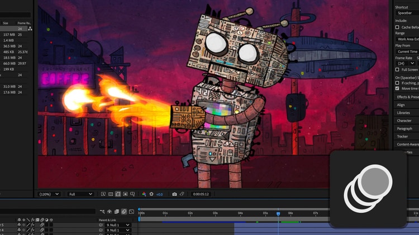Click the 3D Layer column header icon
This screenshot has height=235, width=419.
coord(51,220)
